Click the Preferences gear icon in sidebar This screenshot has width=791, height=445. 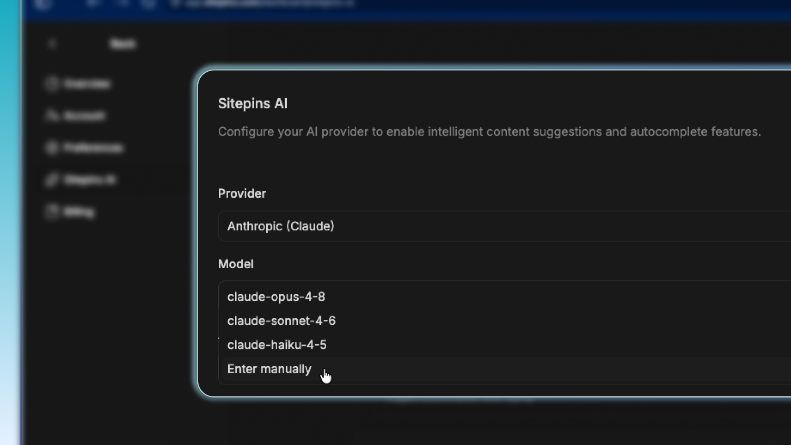click(x=51, y=148)
